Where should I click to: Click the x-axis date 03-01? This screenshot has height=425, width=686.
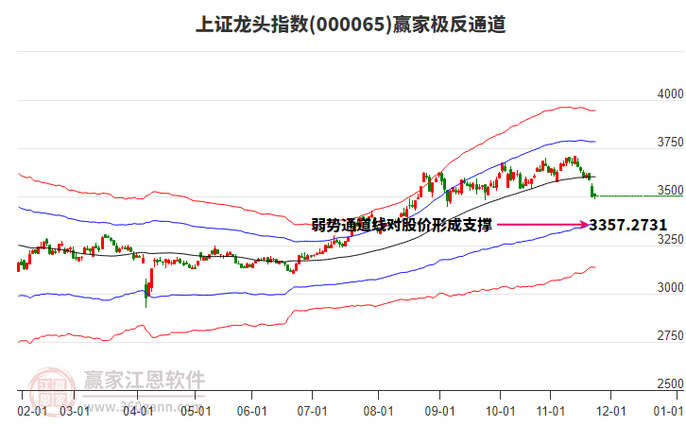pyautogui.click(x=75, y=412)
